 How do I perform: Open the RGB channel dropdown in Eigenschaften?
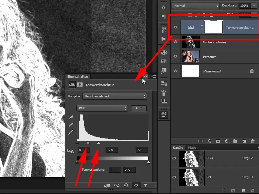coord(102,108)
